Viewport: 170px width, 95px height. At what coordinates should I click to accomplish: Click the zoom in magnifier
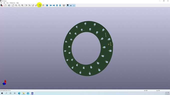(x=16, y=5)
